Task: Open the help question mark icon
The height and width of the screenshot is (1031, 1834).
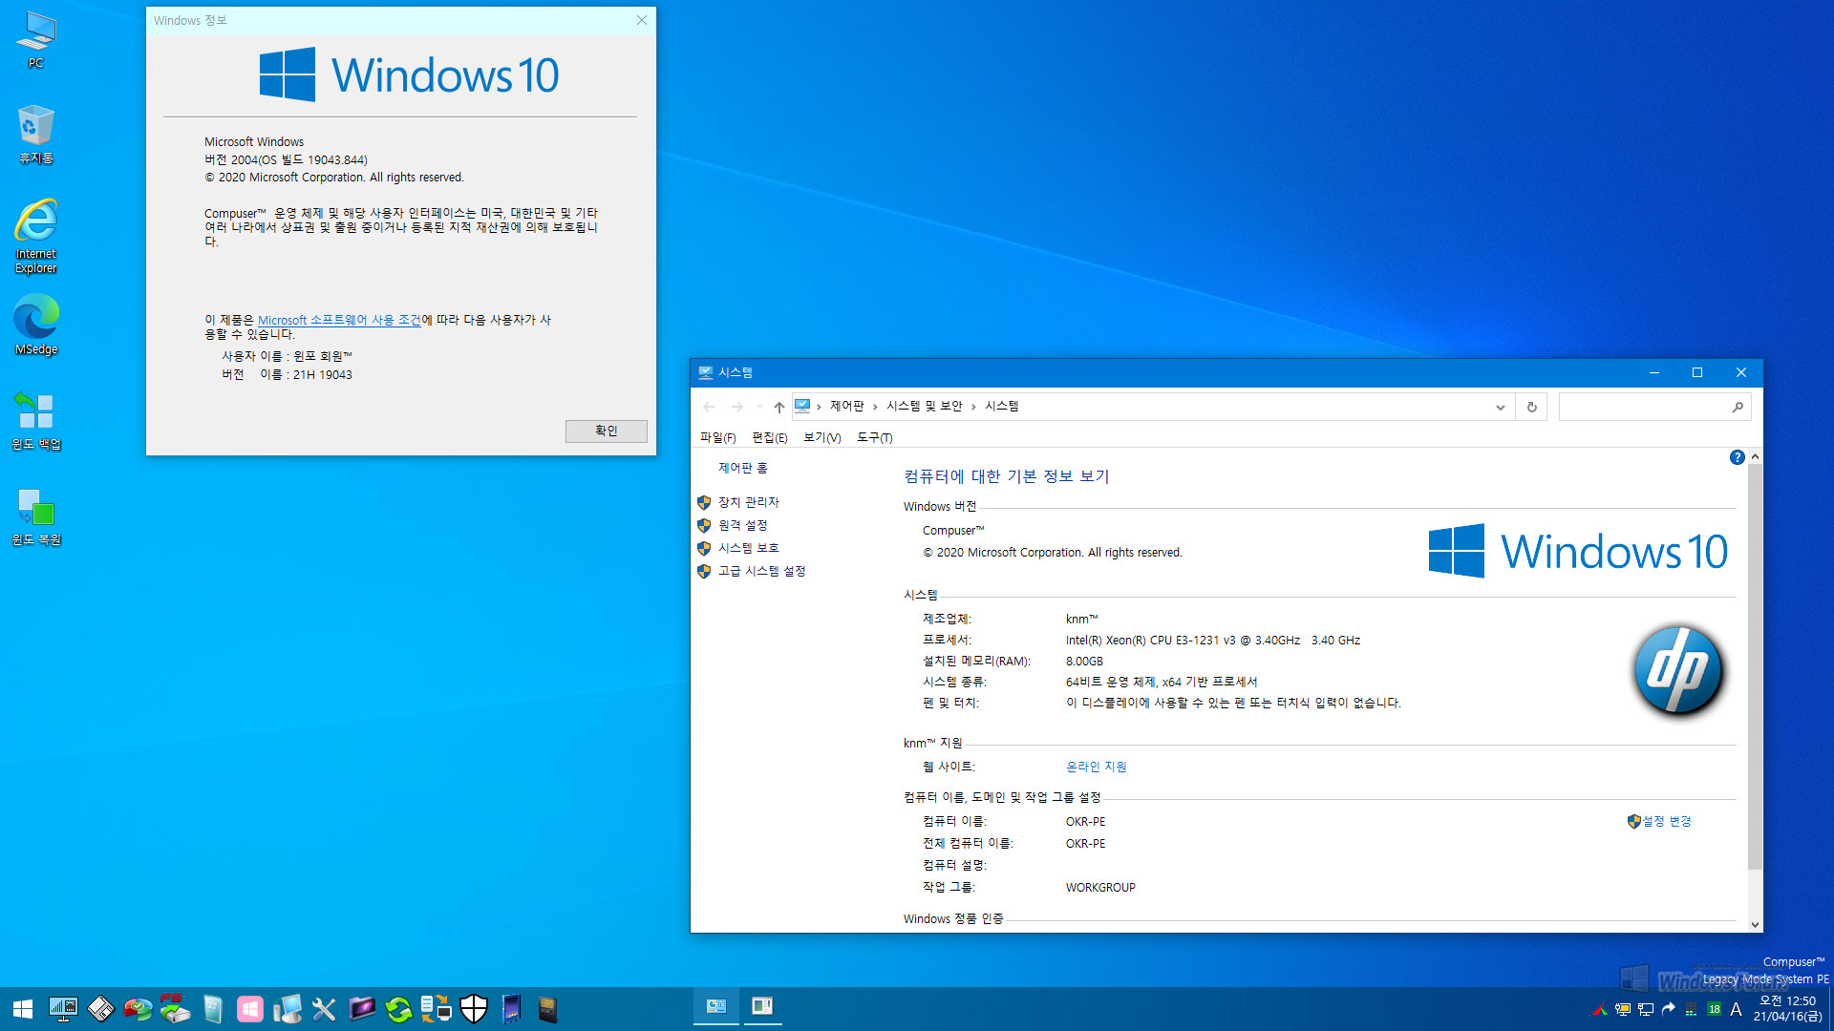Action: 1737,457
